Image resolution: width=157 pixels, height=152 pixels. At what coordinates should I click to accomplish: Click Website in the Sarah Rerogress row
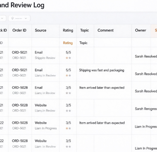click(41, 105)
